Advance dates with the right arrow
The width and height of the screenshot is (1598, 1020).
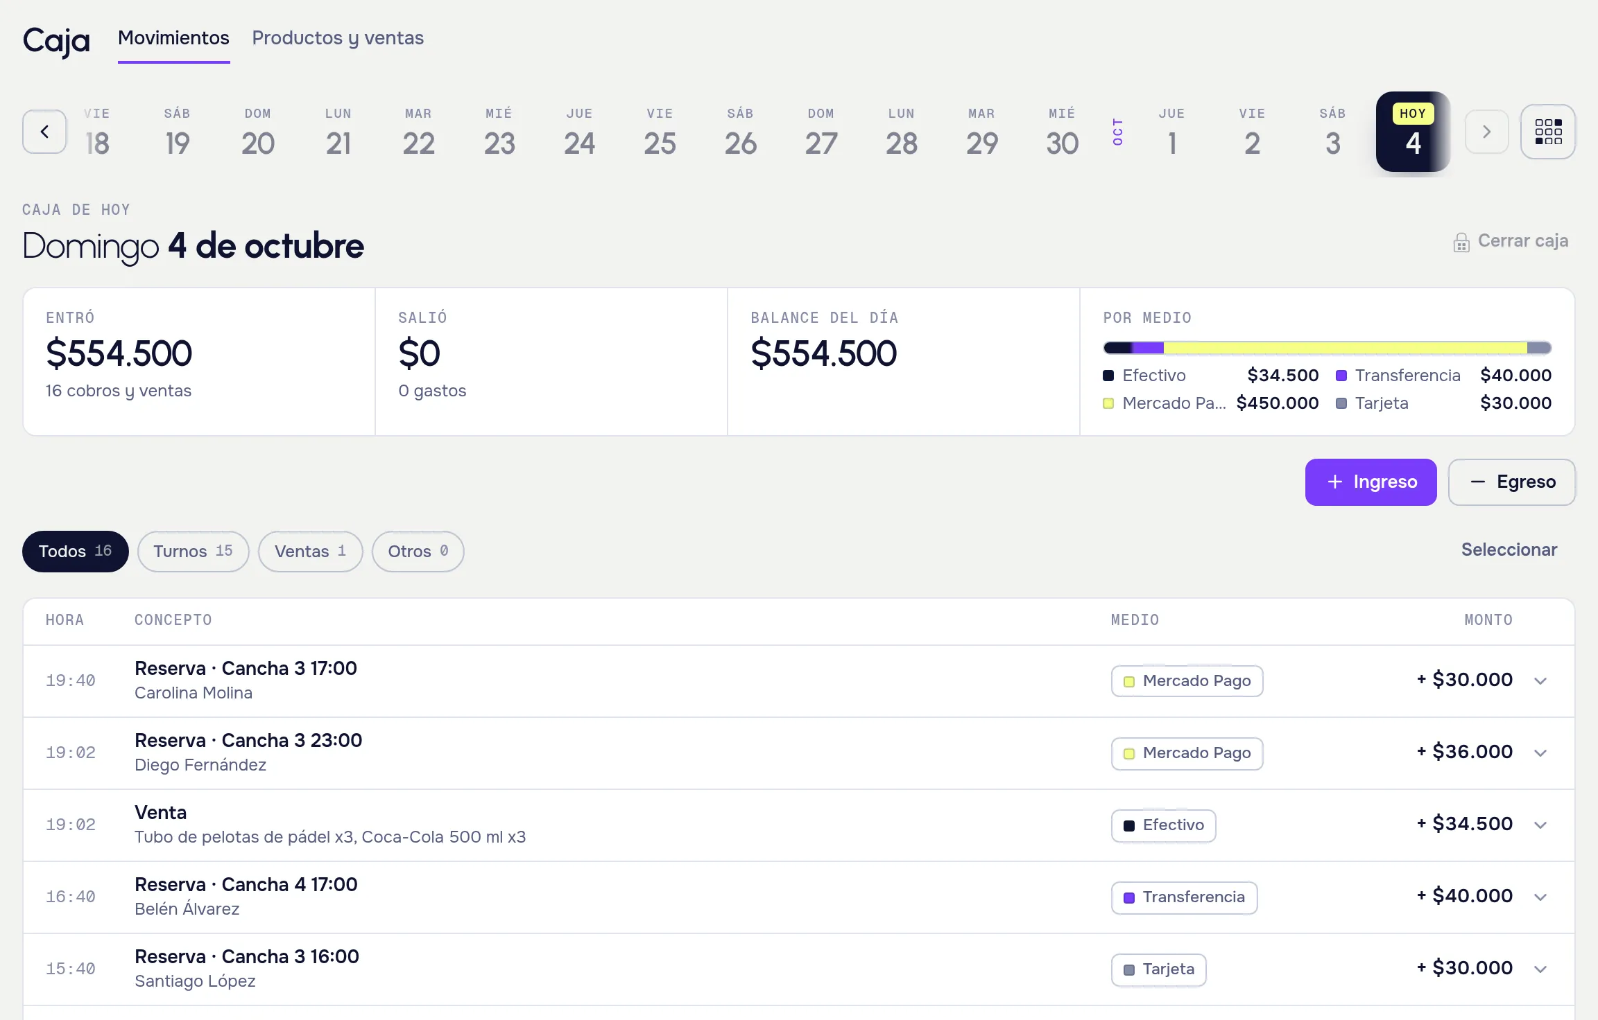click(x=1486, y=132)
